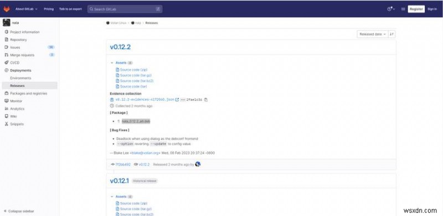The width and height of the screenshot is (443, 216).
Task: Click the Analytics sidebar icon
Action: (7, 109)
